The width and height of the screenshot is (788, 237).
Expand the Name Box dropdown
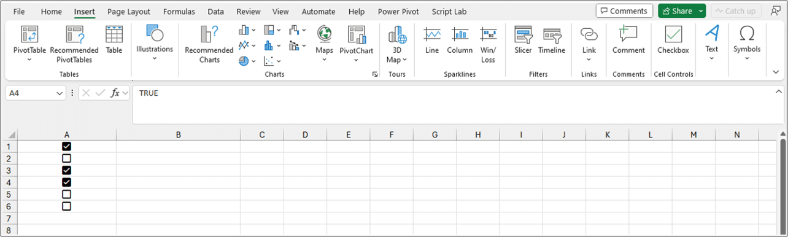[60, 93]
